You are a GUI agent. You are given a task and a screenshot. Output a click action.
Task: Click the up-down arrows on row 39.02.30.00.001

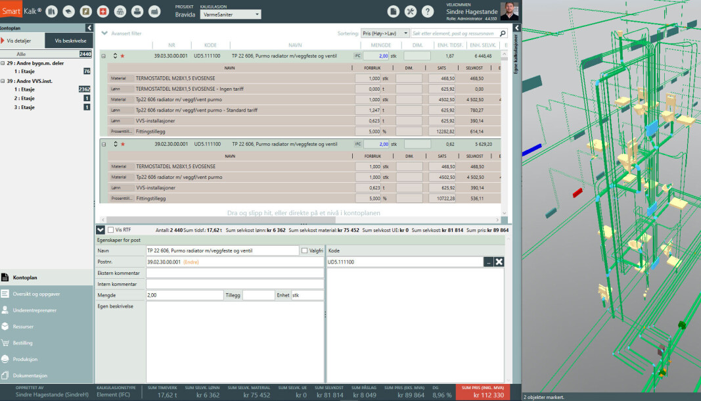pos(116,144)
